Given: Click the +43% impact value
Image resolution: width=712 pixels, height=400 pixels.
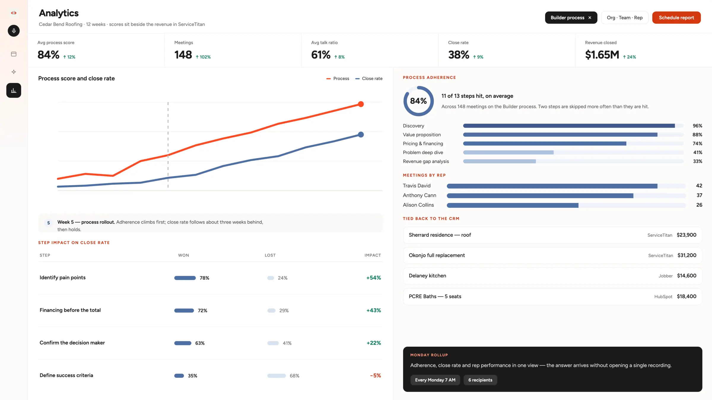Looking at the screenshot, I should (x=374, y=311).
